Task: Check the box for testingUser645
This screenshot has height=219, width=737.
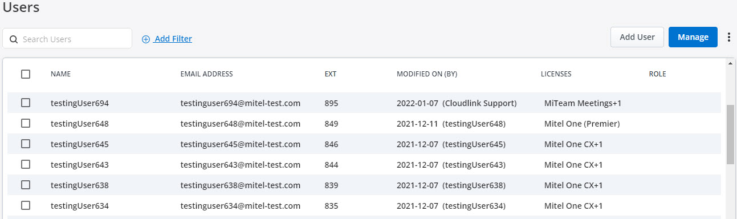Action: coord(26,144)
